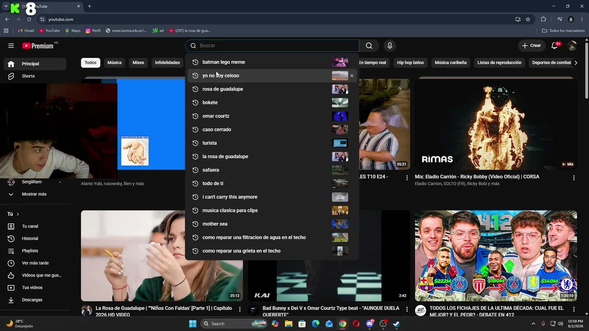
Task: Open Windows Start menu
Action: pos(193,324)
